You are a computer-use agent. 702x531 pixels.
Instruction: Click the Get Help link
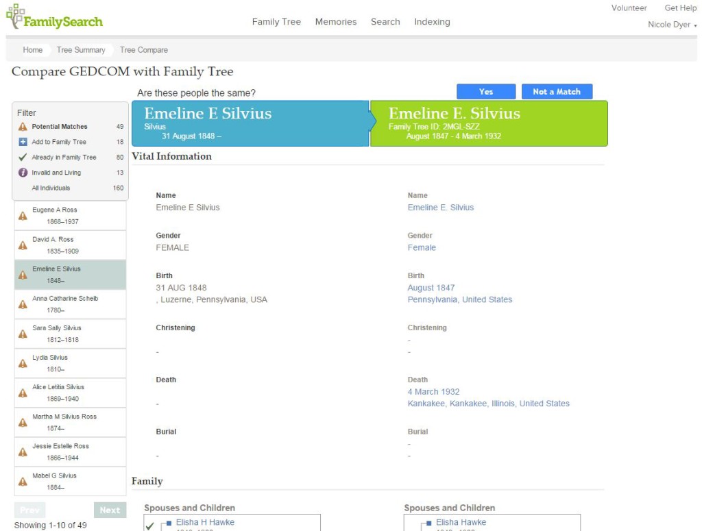click(x=681, y=8)
